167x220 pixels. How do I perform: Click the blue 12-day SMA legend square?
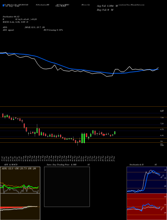3,6
